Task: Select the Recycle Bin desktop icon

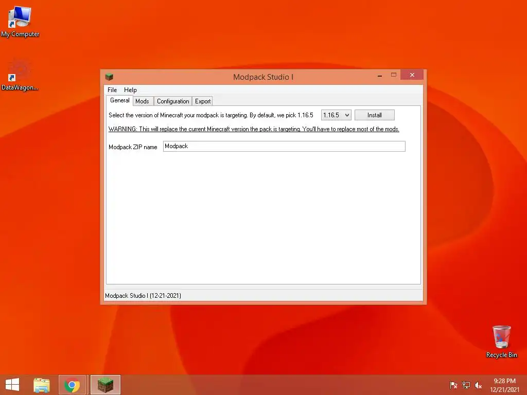Action: [x=501, y=342]
